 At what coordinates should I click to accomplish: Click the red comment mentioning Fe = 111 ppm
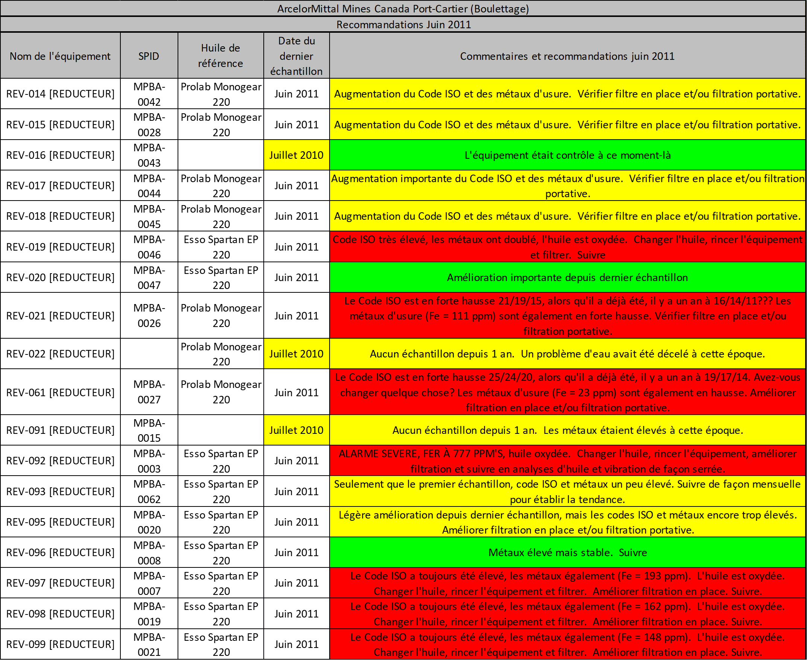tap(567, 316)
